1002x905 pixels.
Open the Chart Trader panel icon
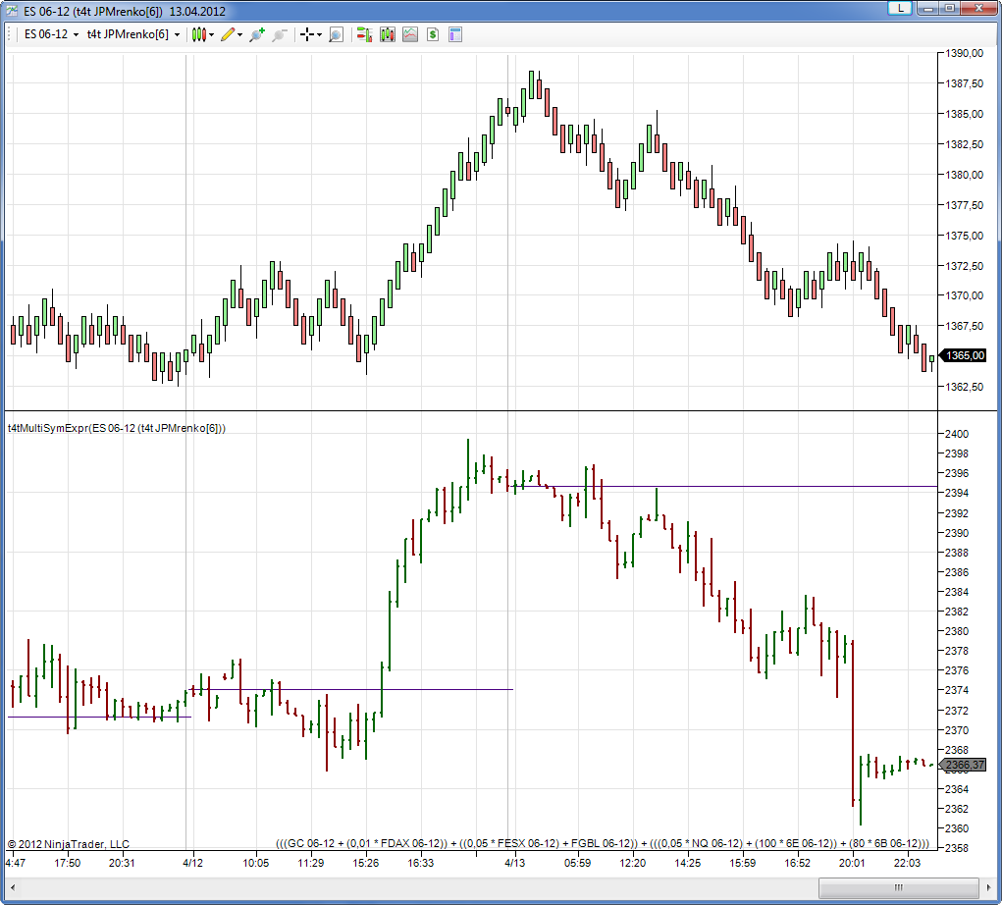(x=364, y=34)
